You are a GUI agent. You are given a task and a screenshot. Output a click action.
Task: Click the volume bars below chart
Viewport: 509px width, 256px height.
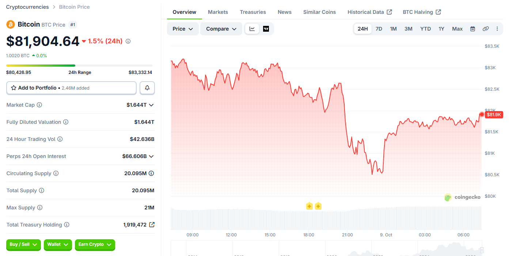(326, 218)
